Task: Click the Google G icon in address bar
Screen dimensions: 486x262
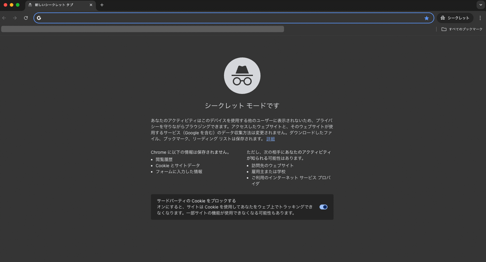Action: click(39, 18)
